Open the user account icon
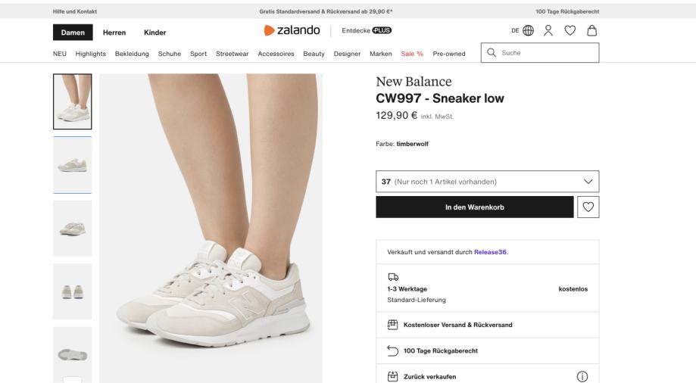Image resolution: width=696 pixels, height=383 pixels. 550,32
